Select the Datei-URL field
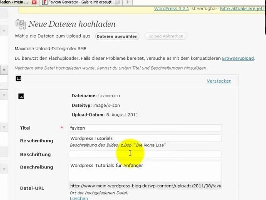The width and height of the screenshot is (266, 200). pyautogui.click(x=145, y=186)
